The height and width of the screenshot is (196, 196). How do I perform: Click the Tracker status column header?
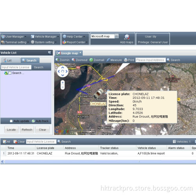coord(118,148)
